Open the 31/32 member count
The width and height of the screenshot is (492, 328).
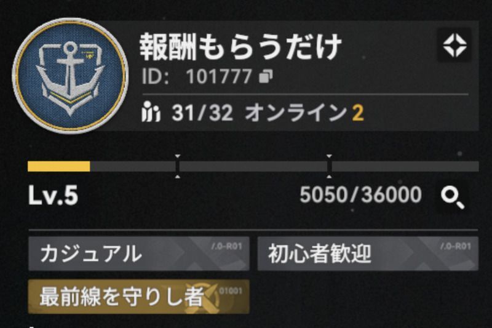pyautogui.click(x=202, y=113)
